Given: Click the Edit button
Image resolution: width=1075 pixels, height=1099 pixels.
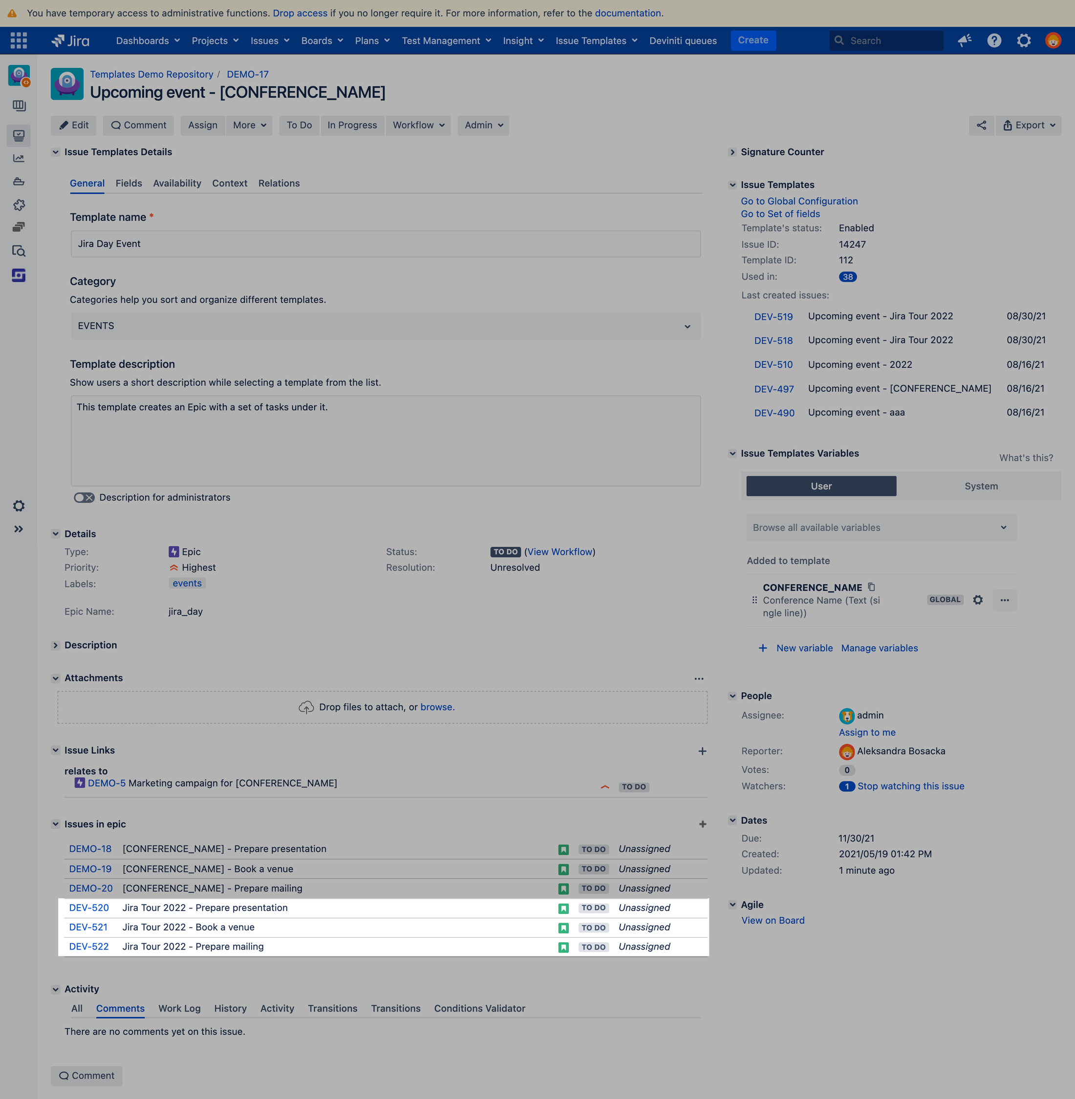Looking at the screenshot, I should click(73, 126).
